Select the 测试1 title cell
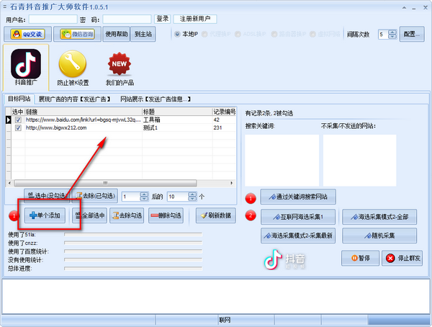Screen dimensions: 432x327 [177, 127]
